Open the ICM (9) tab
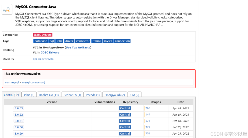 [134, 95]
